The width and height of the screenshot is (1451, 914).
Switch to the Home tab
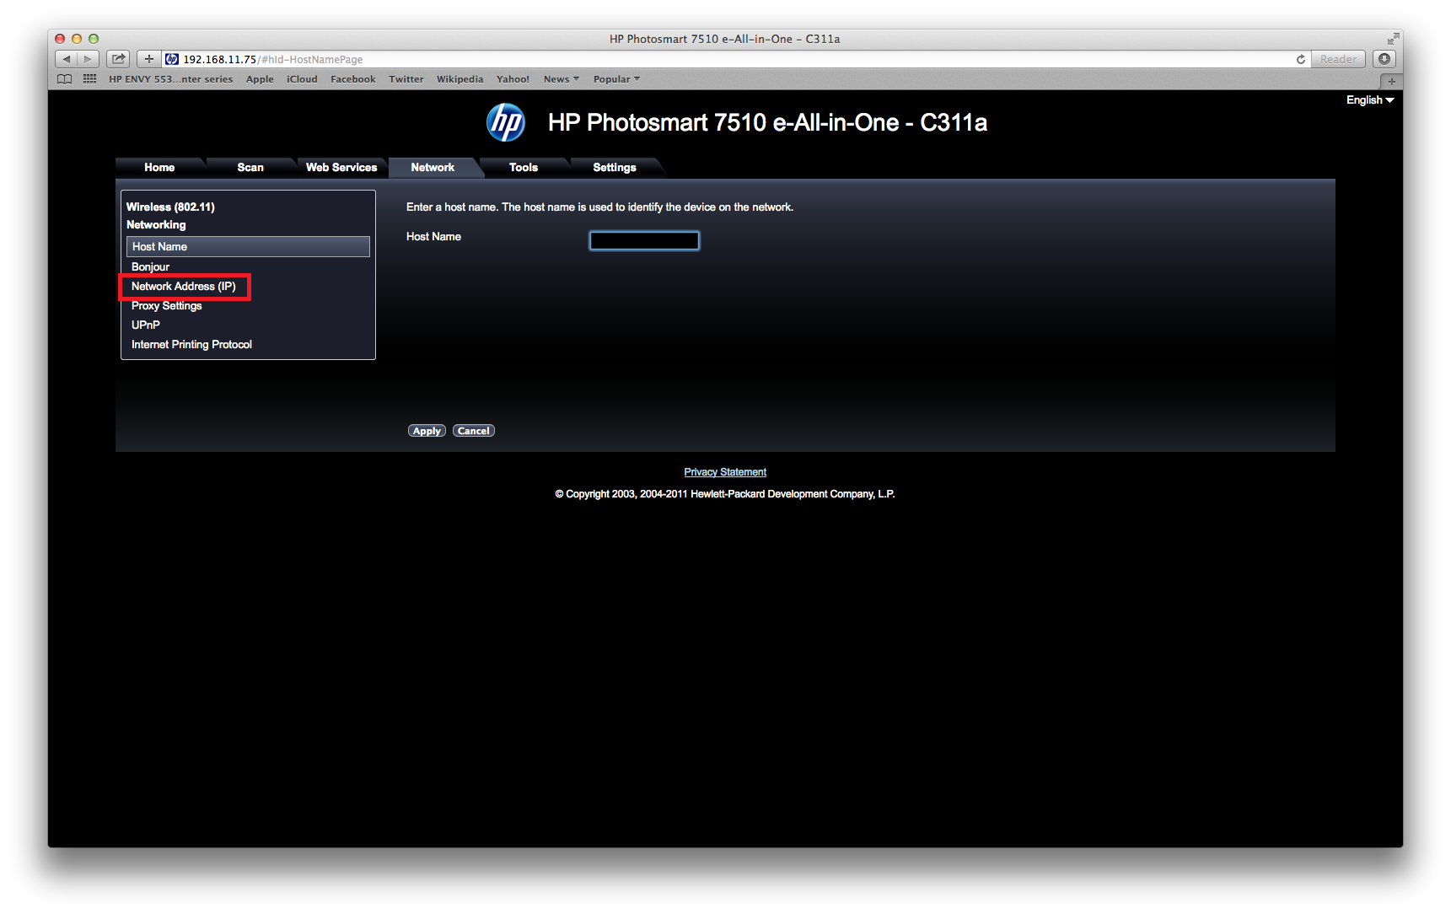point(159,168)
